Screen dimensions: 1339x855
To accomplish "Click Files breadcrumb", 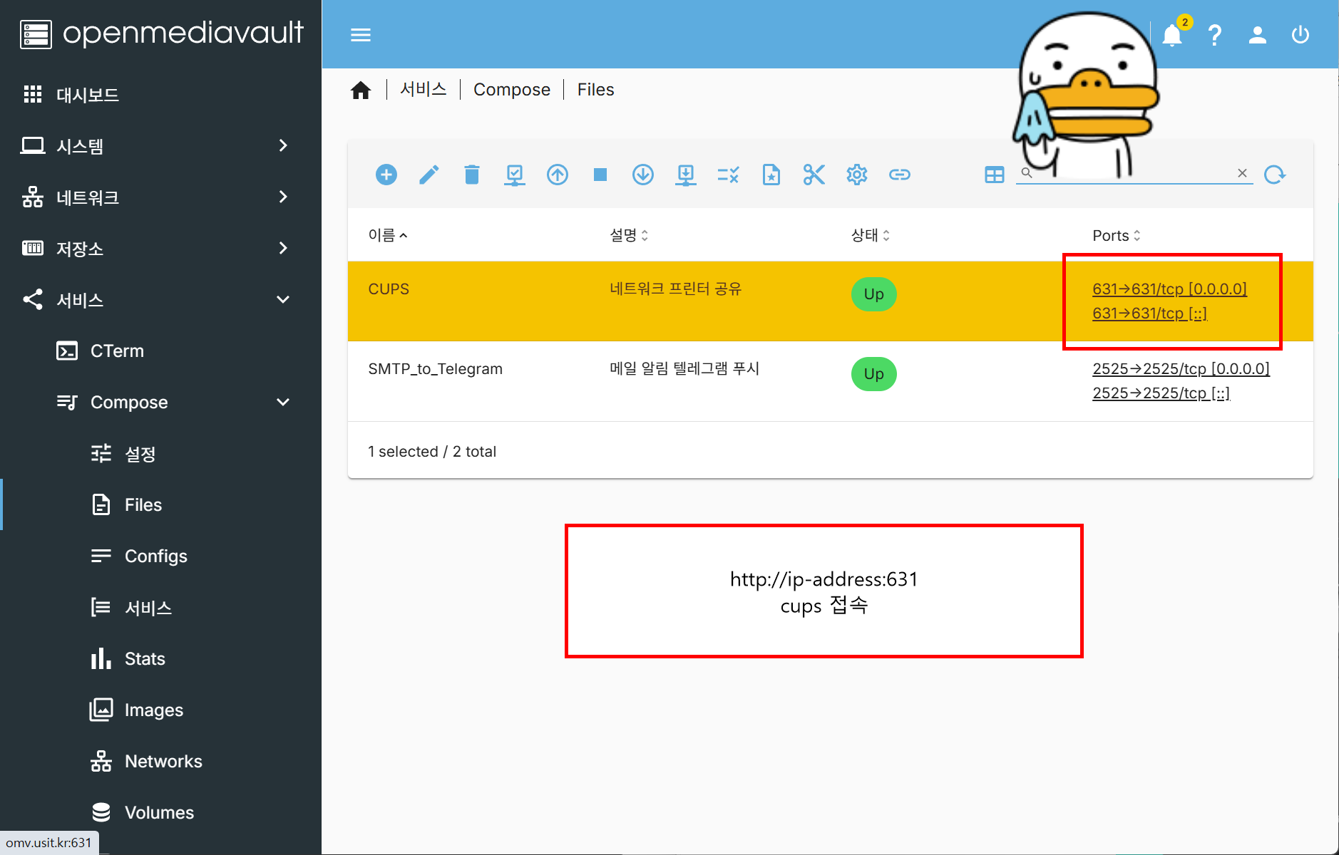I will pos(595,89).
